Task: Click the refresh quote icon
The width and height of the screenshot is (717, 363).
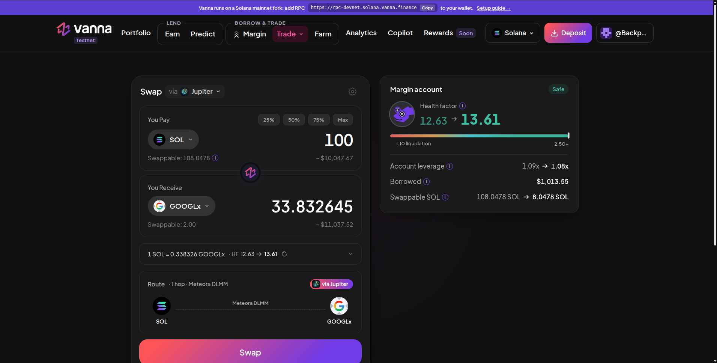Action: [x=284, y=254]
